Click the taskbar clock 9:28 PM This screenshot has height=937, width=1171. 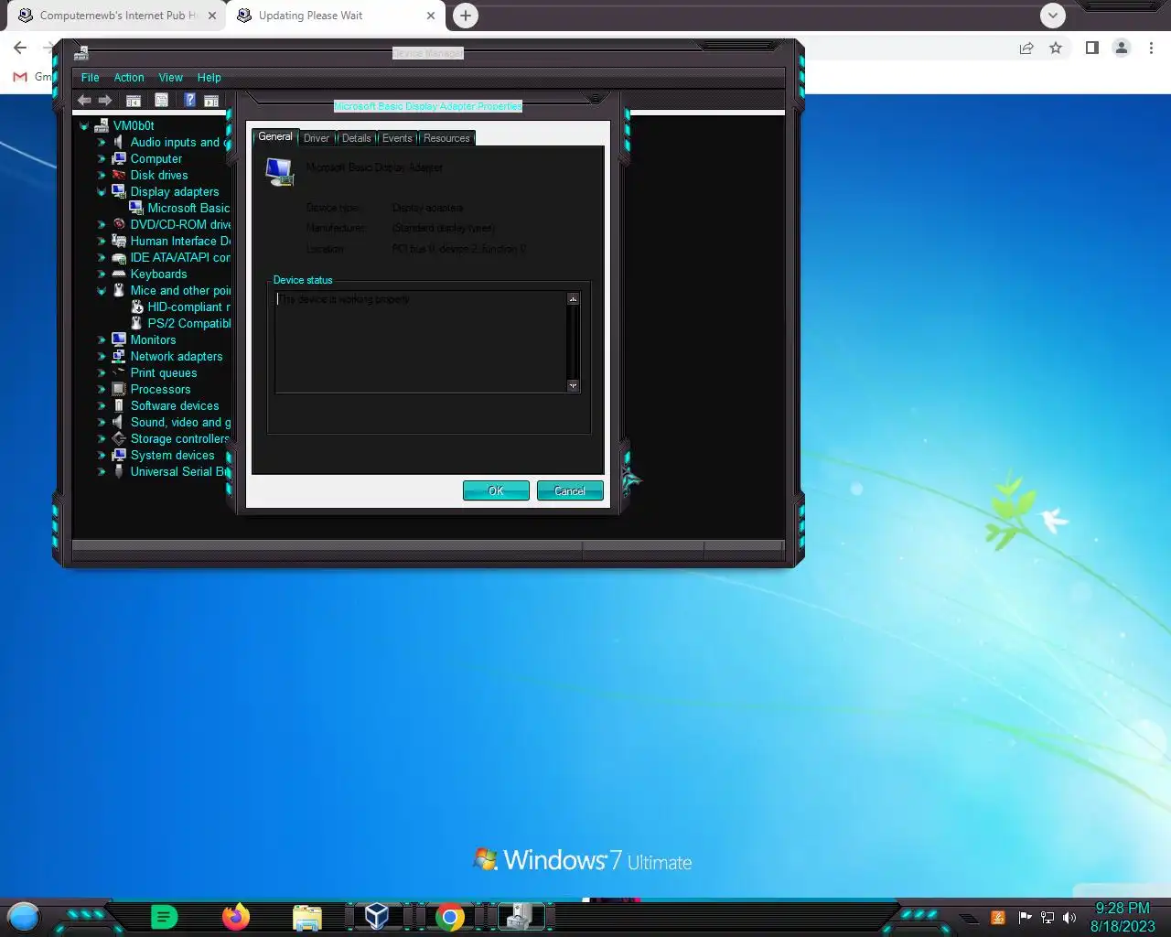(x=1123, y=908)
